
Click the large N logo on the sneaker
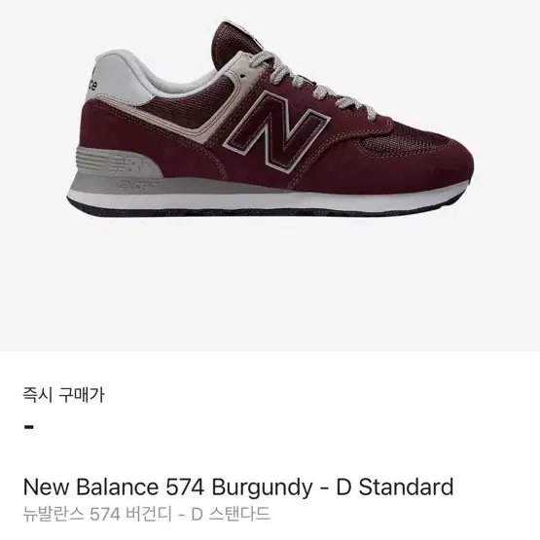point(277,131)
